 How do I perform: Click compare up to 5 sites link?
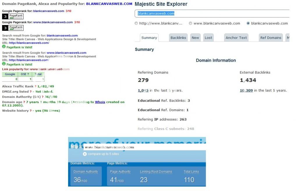coord(103,154)
